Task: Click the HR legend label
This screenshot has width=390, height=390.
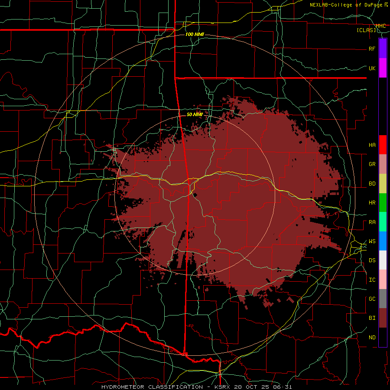Action: (372, 203)
